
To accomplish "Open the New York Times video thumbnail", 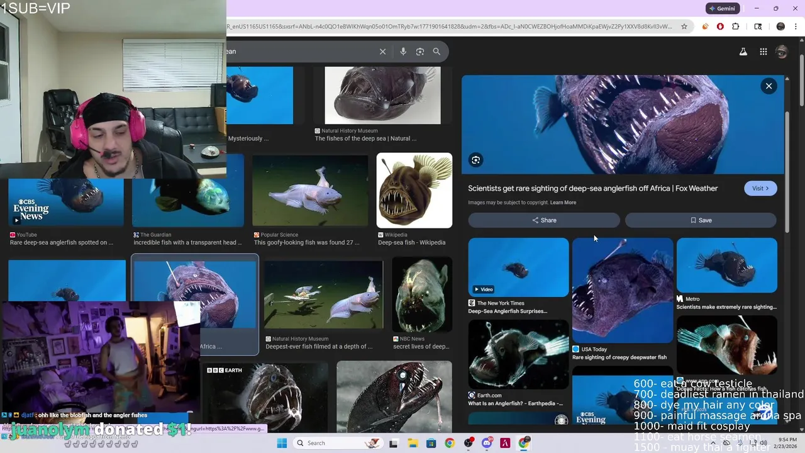I will pyautogui.click(x=518, y=267).
